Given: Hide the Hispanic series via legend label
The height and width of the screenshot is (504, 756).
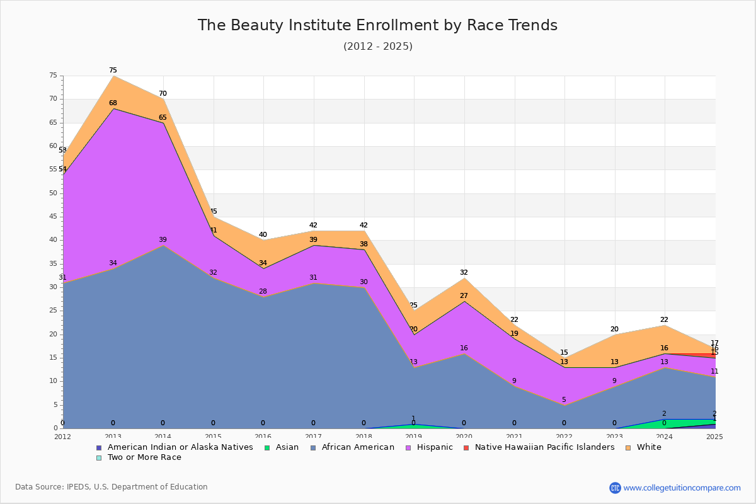Looking at the screenshot, I should coord(435,447).
